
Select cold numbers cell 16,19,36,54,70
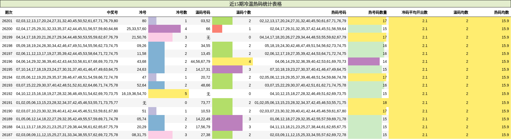[134, 94]
